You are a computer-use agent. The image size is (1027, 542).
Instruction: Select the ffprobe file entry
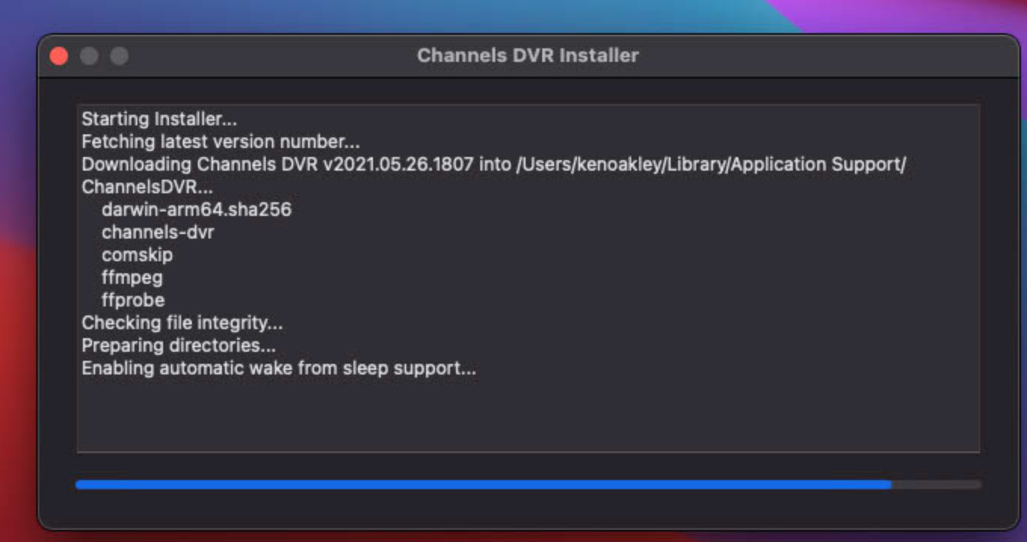(133, 300)
